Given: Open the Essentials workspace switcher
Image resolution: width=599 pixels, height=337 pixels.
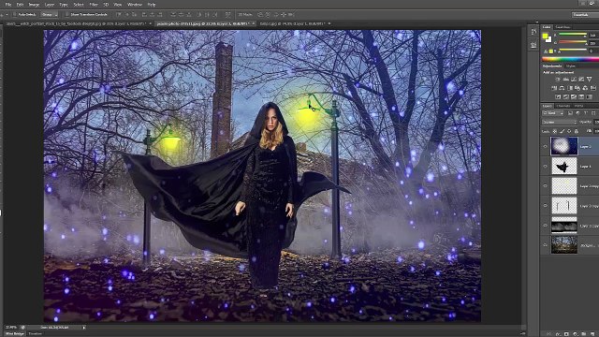Looking at the screenshot, I should pos(585,15).
